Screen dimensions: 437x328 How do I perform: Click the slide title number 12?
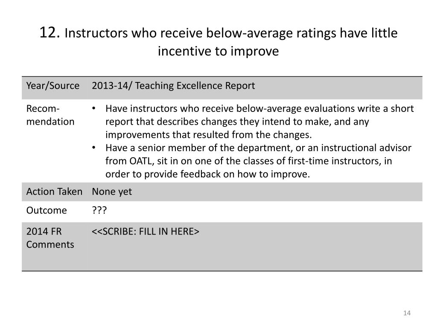point(50,32)
